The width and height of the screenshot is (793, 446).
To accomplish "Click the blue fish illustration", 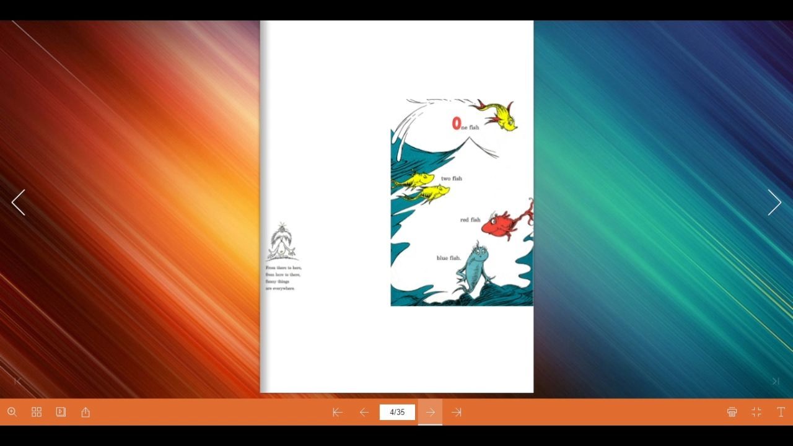I will [476, 271].
